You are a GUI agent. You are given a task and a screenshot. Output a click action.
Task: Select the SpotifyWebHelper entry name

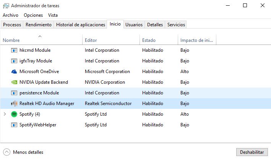pyautogui.click(x=38, y=125)
